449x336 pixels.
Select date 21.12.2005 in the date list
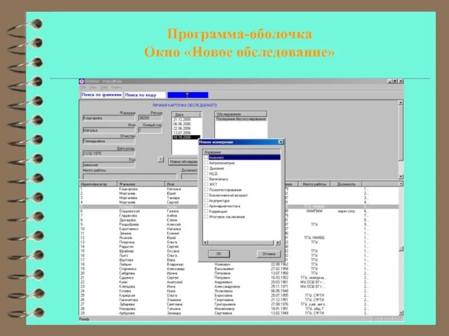(x=182, y=120)
